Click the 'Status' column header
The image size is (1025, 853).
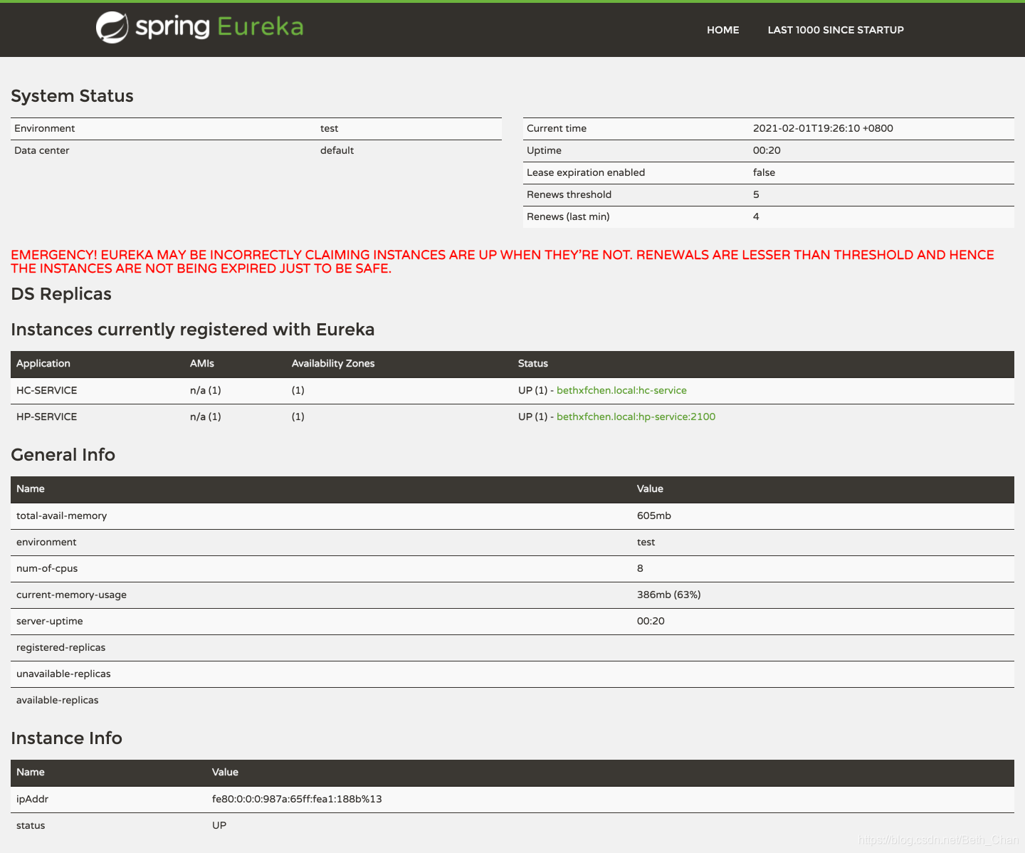[533, 363]
